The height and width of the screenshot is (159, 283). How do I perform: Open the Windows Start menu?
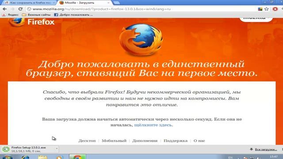pos(8,157)
